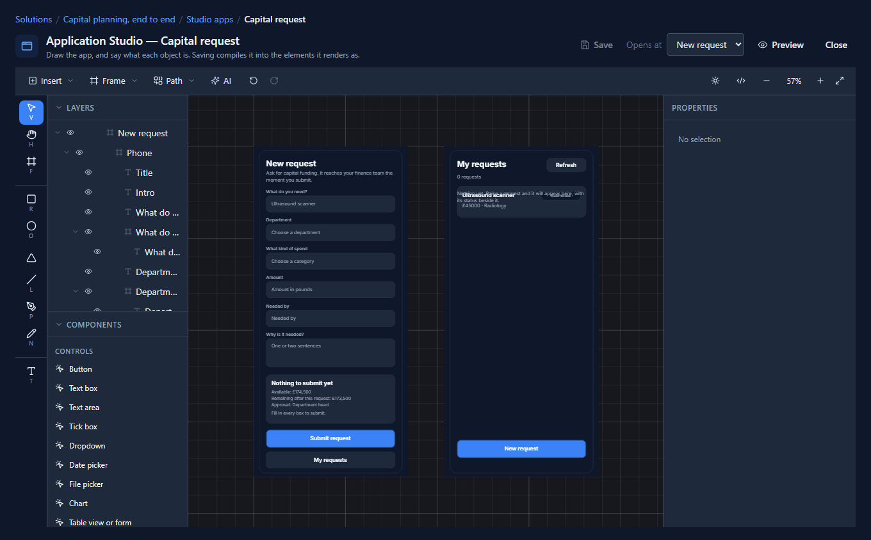
Task: Open the Frame dropdown in the top toolbar
Action: 113,81
